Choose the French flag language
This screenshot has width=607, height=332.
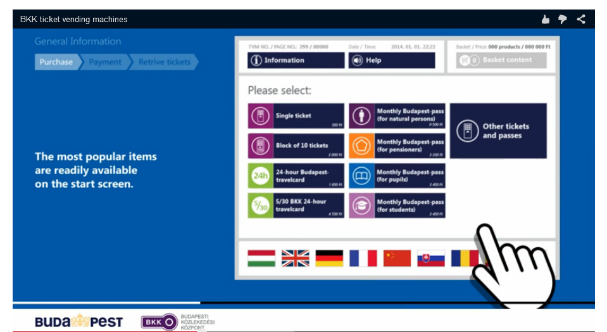pos(363,259)
